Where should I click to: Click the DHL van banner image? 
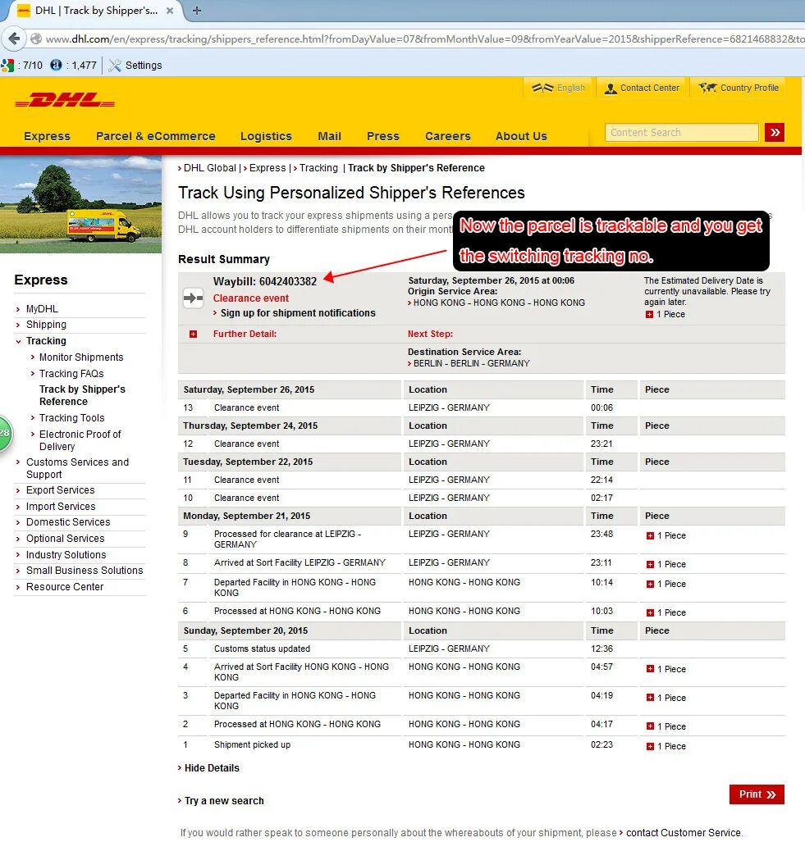coord(80,204)
